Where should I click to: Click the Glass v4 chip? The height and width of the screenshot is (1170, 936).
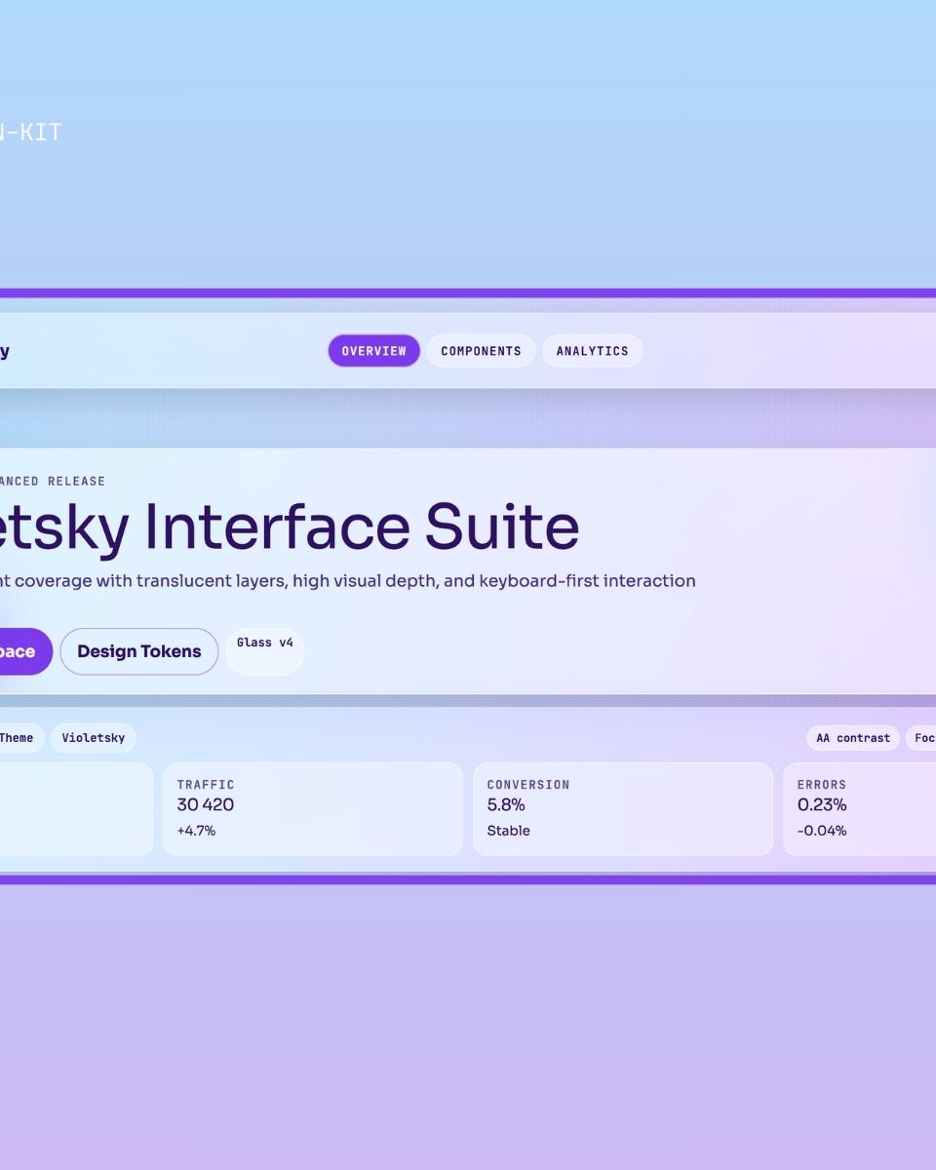(265, 651)
